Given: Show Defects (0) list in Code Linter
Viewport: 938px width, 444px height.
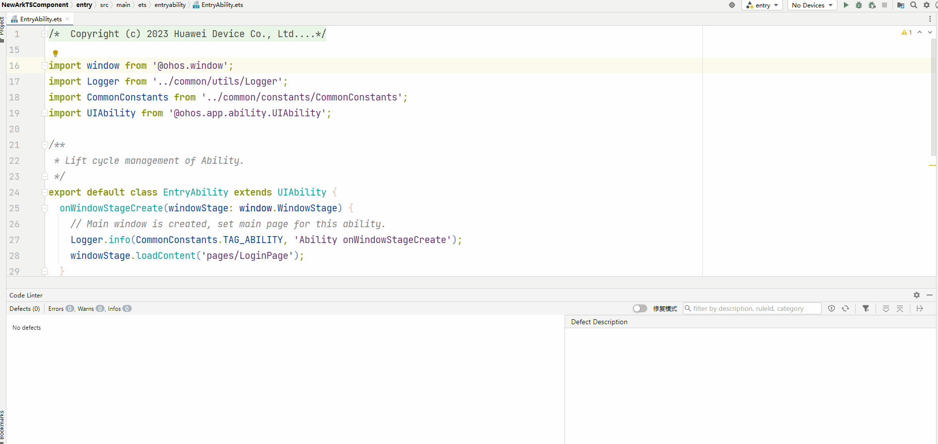Looking at the screenshot, I should tap(25, 308).
